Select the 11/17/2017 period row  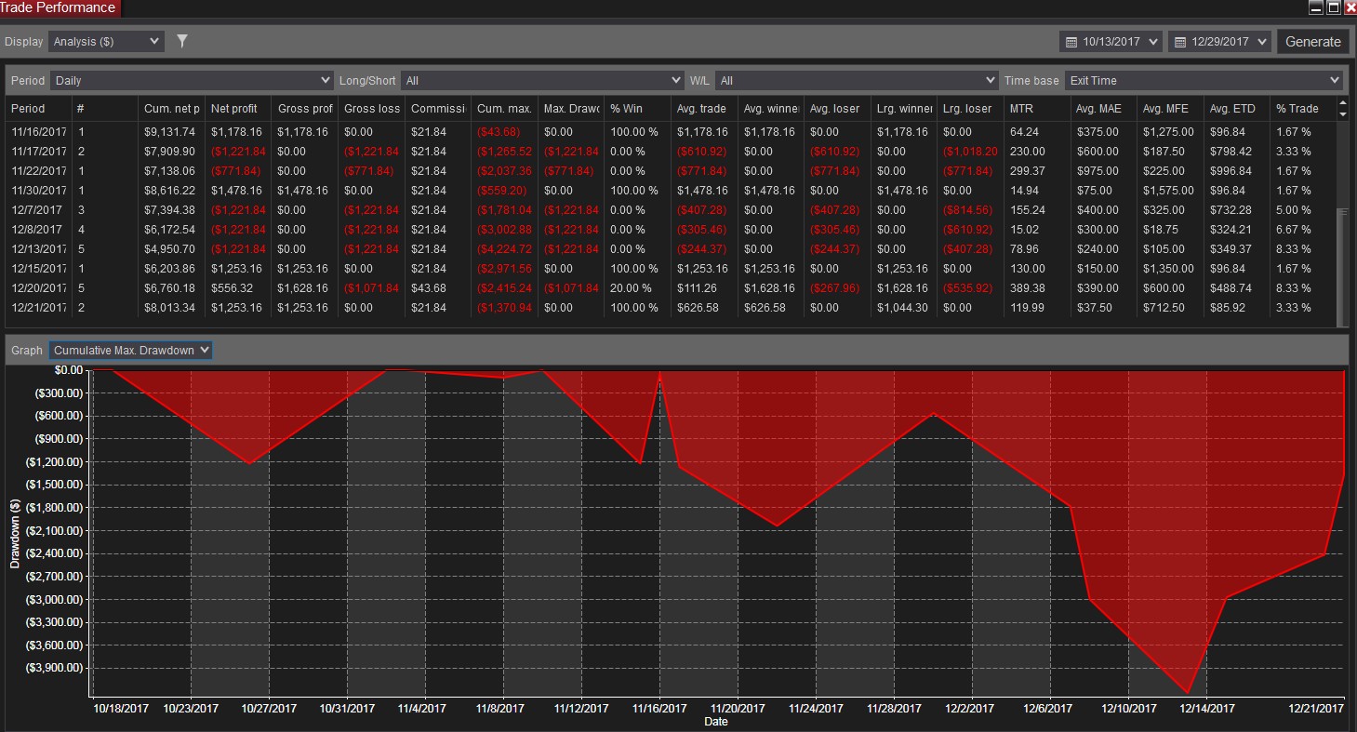pyautogui.click(x=671, y=152)
